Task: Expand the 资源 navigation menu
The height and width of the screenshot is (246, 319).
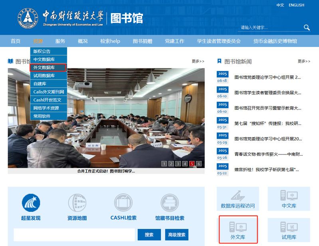Action: 38,41
